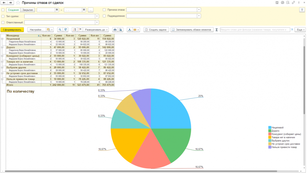307x173 pixels.
Task: Click the send by email envelope icon
Action: [135, 30]
